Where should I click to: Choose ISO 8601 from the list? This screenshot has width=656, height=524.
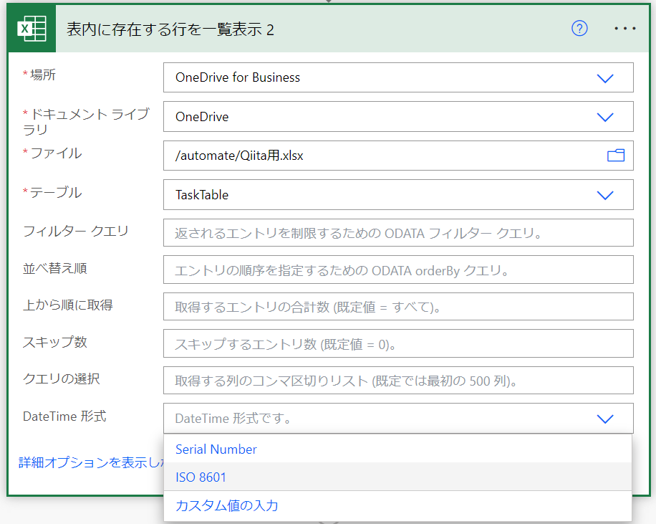pos(397,477)
